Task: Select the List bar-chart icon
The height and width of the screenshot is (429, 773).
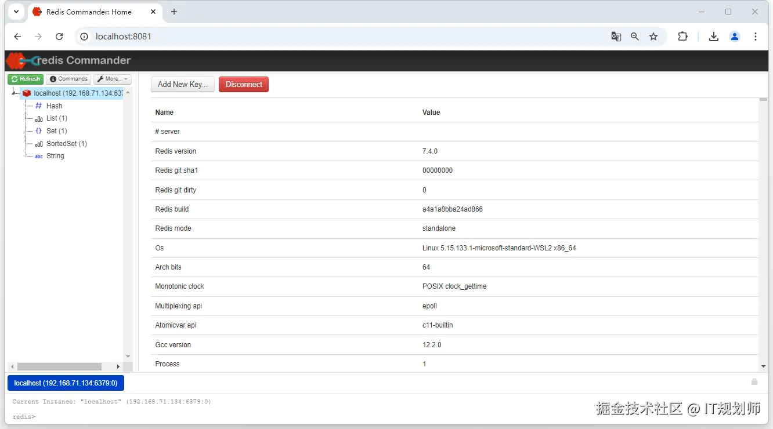Action: [x=39, y=118]
